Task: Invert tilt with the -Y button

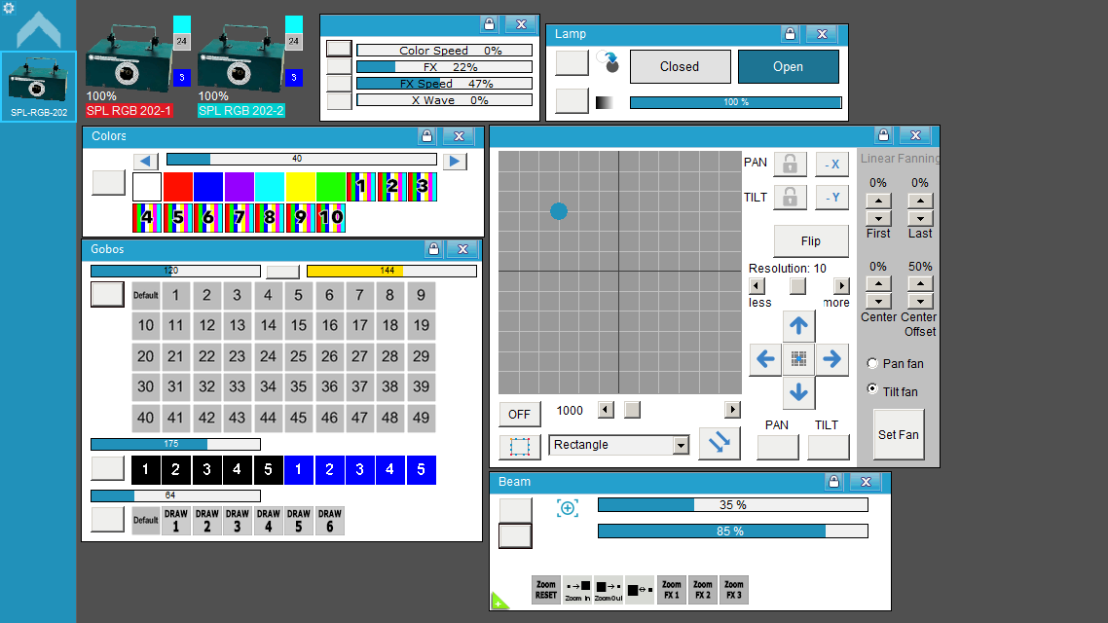Action: click(832, 197)
